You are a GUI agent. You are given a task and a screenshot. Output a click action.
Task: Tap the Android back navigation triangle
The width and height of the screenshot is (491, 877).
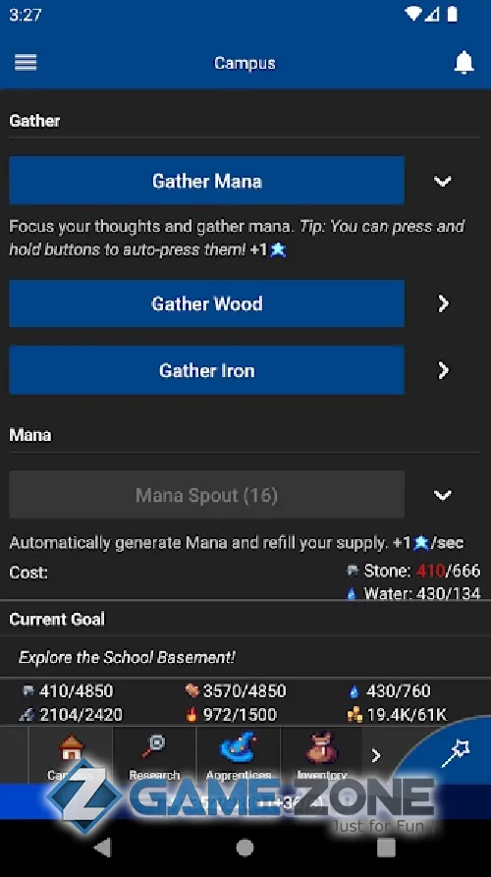tap(102, 848)
